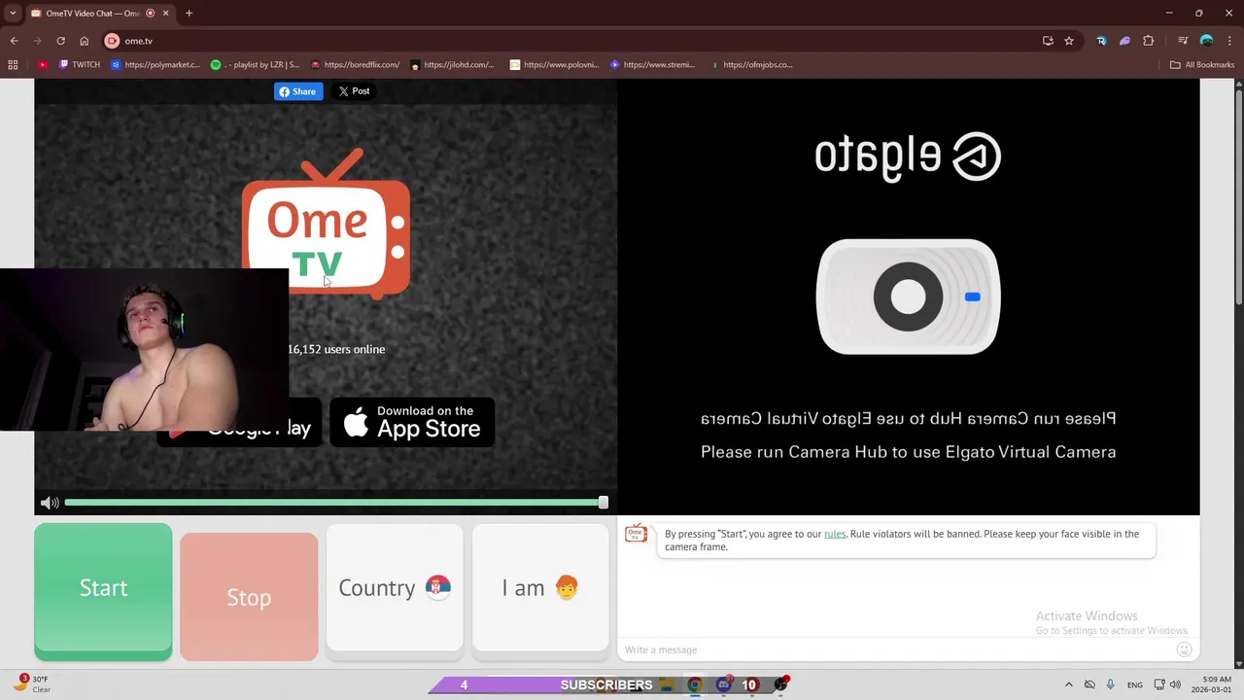
Task: Mute the video using the speaker icon
Action: tap(50, 503)
